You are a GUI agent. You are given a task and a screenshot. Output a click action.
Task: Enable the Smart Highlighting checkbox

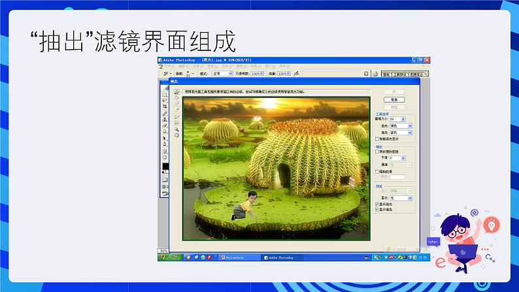[377, 139]
